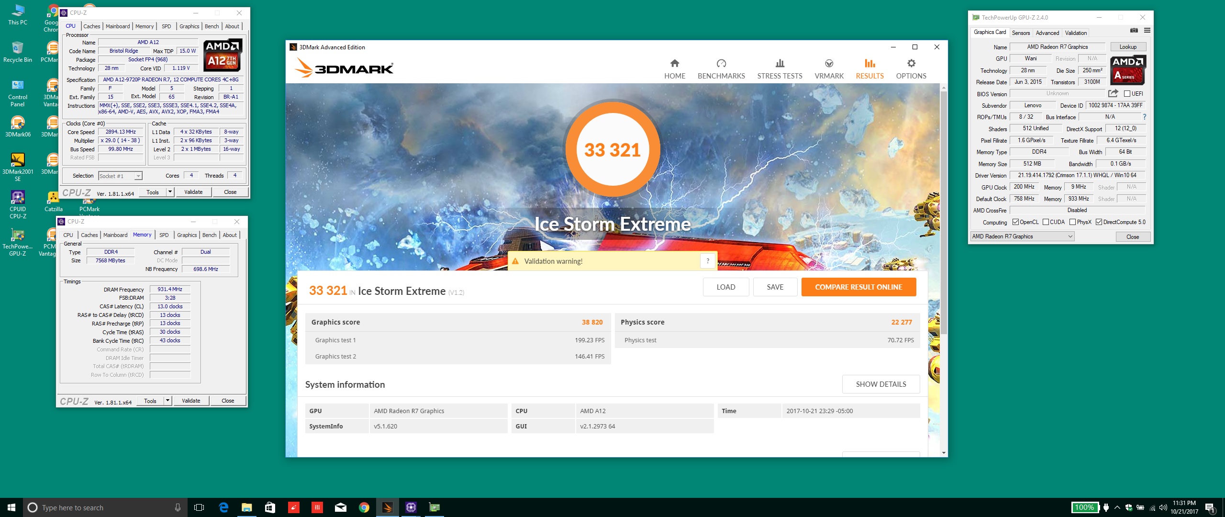Screen dimensions: 1225x517
Task: Open the Validation tab in GPU-Z
Action: pos(1076,33)
